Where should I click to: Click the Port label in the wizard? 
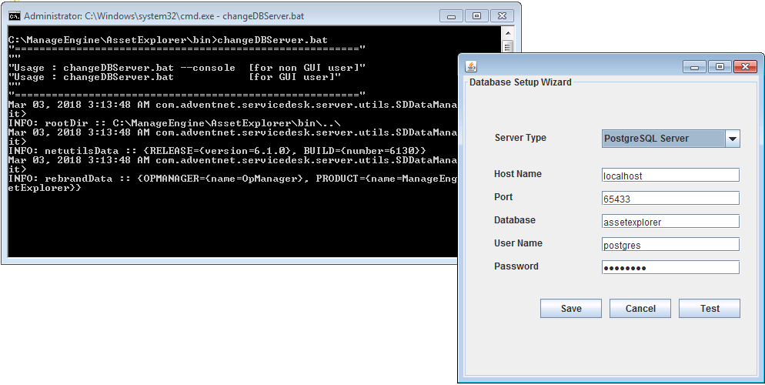503,196
